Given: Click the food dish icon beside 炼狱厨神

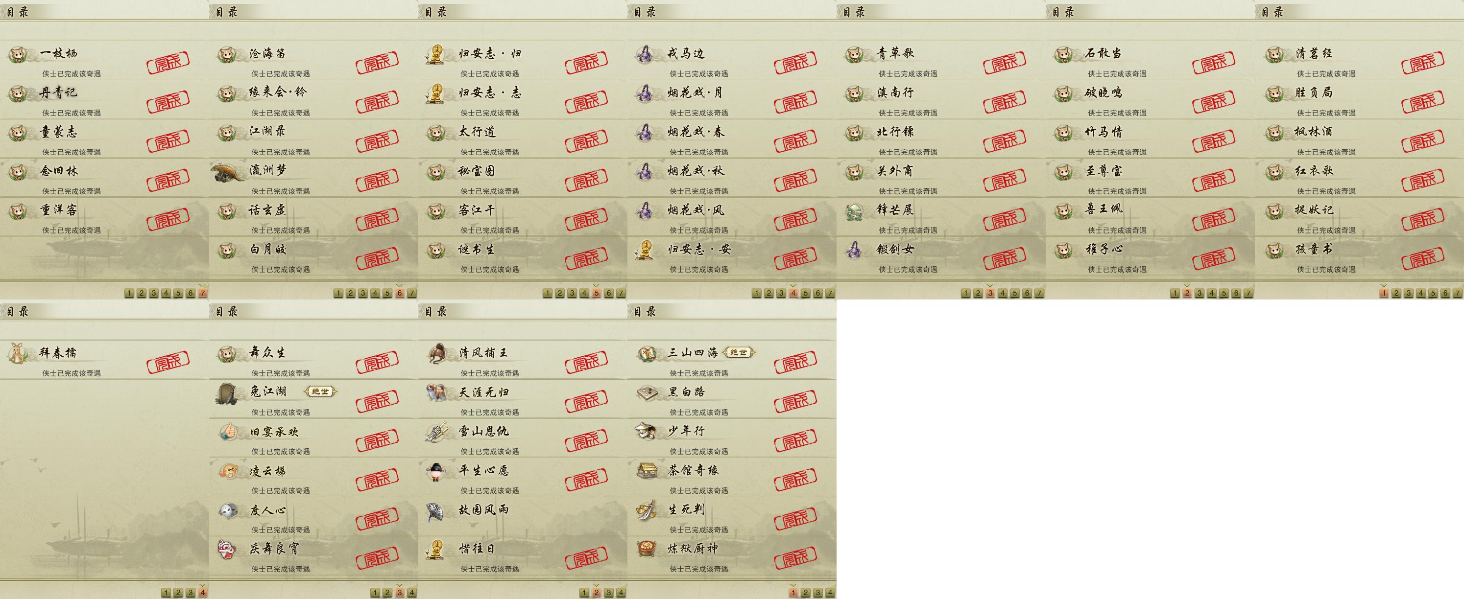Looking at the screenshot, I should (x=646, y=549).
